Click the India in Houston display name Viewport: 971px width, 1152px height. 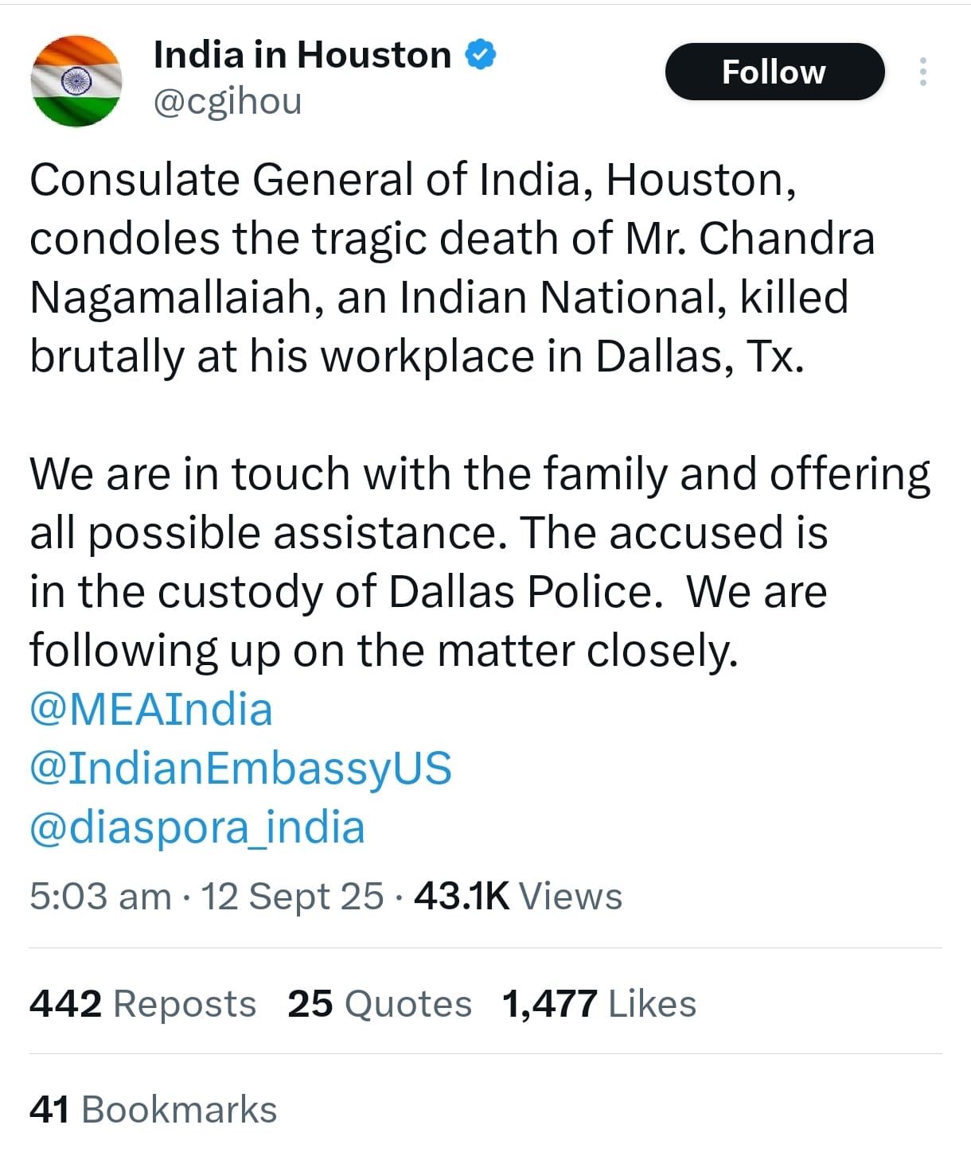(302, 55)
